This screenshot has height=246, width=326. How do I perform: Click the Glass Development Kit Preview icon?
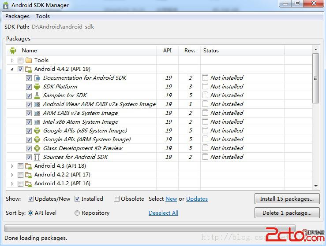(37, 148)
